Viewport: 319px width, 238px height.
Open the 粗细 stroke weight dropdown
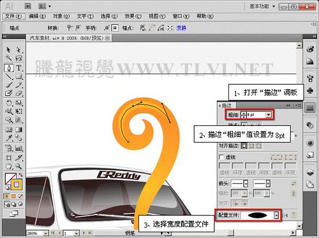[269, 115]
